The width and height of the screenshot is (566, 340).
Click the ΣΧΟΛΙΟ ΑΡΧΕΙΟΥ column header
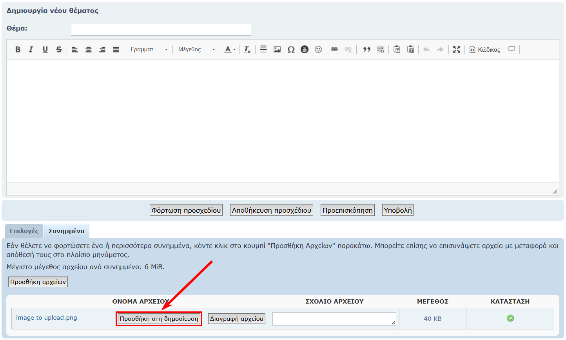click(x=334, y=302)
